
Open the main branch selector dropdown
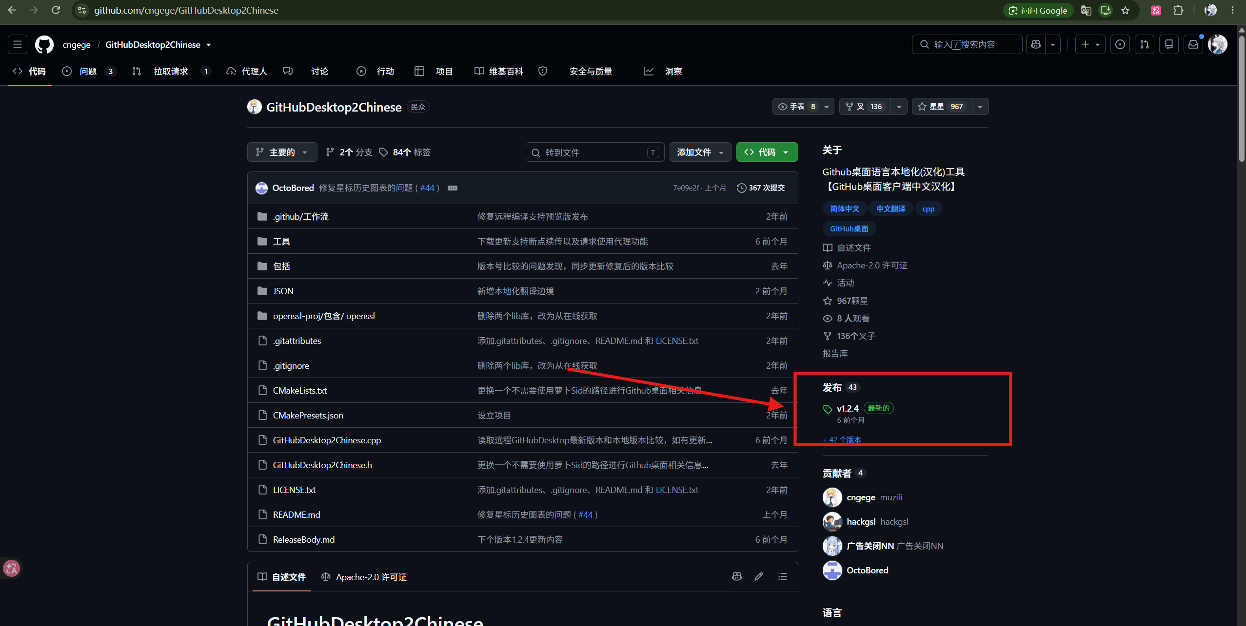point(282,152)
